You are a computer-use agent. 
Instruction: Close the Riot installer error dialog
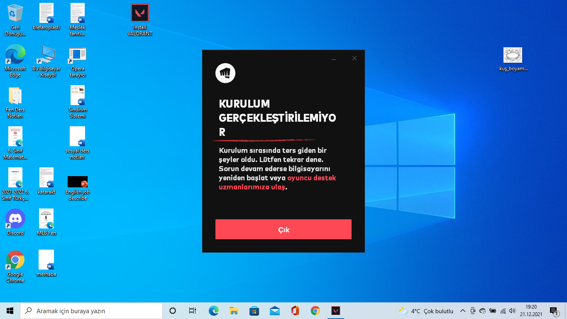354,58
